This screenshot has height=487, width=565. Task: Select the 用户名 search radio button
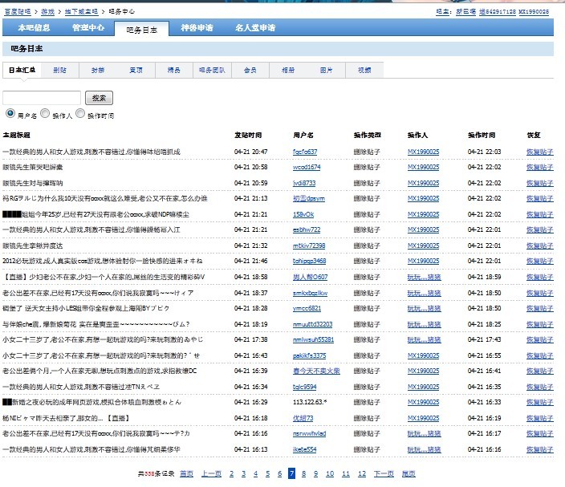[x=10, y=113]
